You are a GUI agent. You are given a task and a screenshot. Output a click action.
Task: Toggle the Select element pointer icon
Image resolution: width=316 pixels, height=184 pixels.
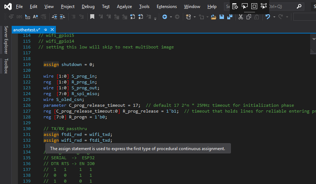coord(245,6)
